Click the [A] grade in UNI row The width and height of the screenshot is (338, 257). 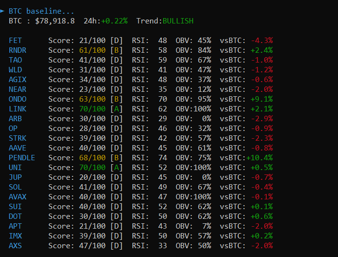116,168
